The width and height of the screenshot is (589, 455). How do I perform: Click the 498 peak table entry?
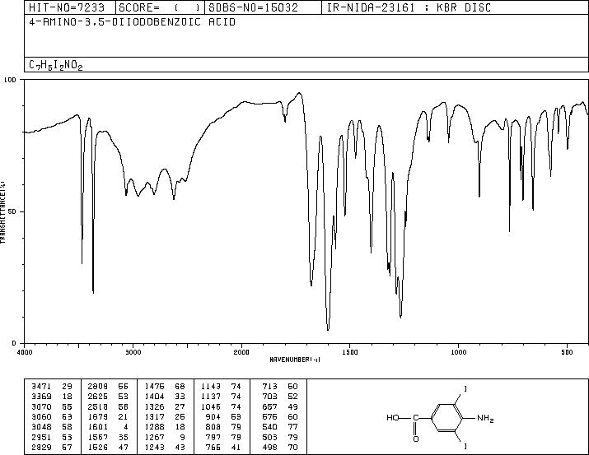click(280, 448)
